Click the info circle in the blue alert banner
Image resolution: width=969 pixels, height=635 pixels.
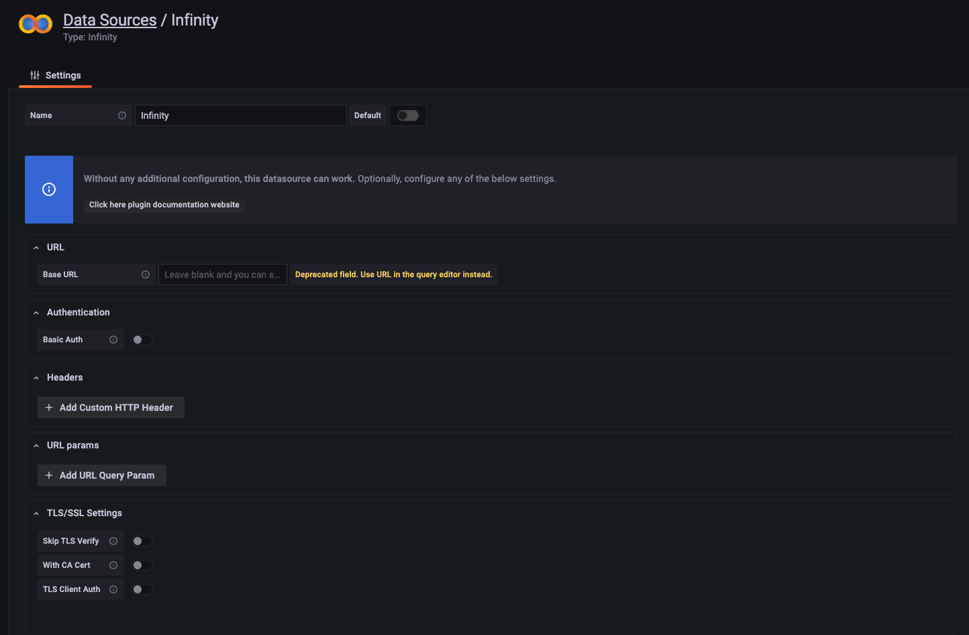pyautogui.click(x=48, y=189)
